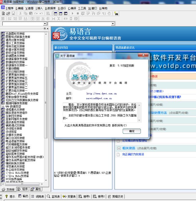Open the 剪辑历史 bottom panel tab
Viewport: 196px width, 201px height.
115,196
